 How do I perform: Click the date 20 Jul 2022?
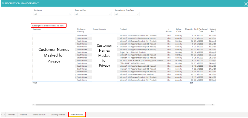coord(199,47)
